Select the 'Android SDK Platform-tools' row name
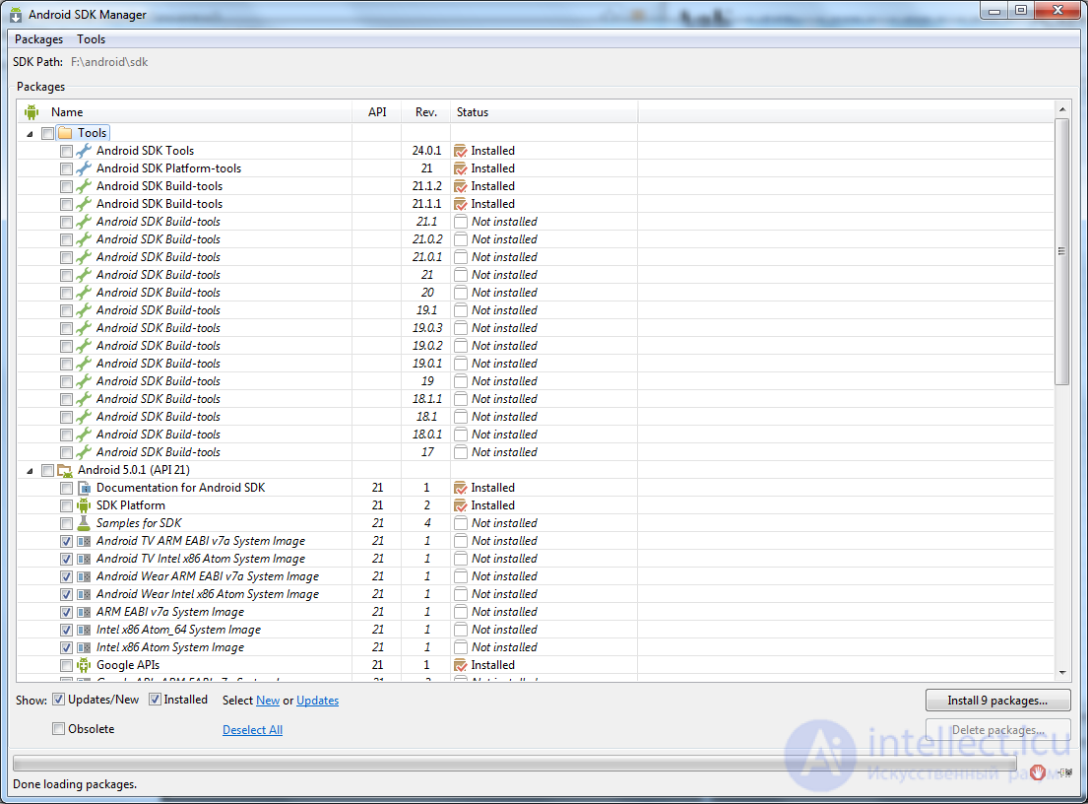The image size is (1088, 804). [x=168, y=168]
